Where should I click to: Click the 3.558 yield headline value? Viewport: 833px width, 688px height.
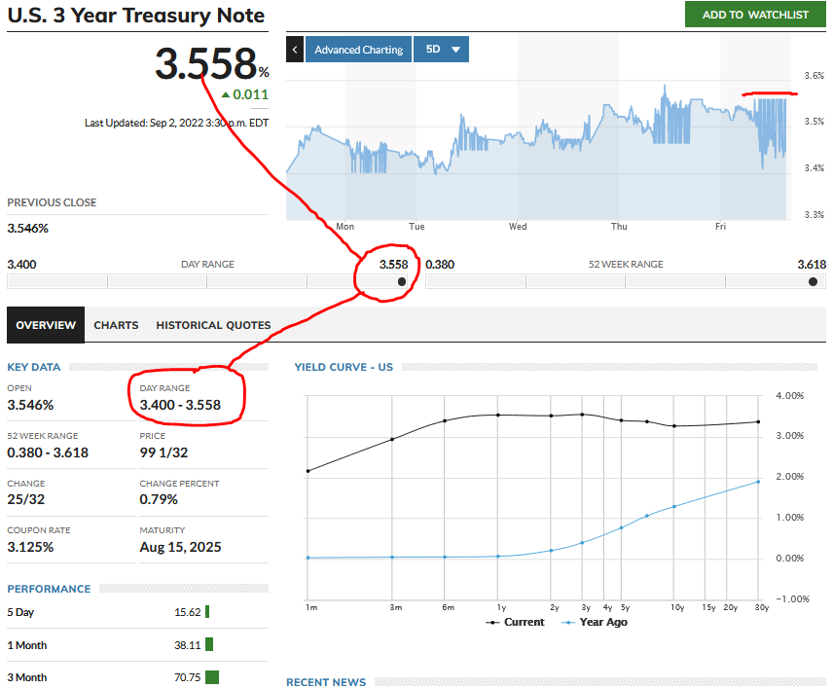[x=206, y=64]
